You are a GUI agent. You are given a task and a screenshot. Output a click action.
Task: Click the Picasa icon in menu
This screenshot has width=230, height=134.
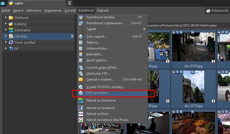point(81,120)
